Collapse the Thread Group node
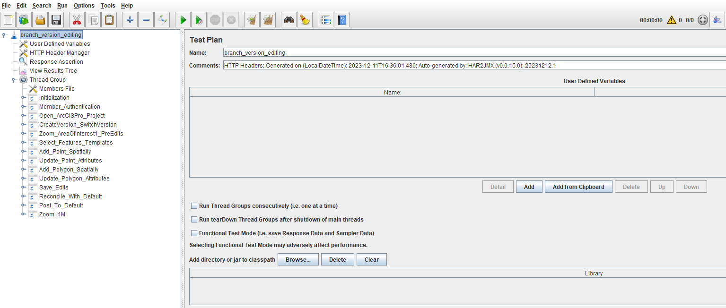726x308 pixels. [14, 80]
